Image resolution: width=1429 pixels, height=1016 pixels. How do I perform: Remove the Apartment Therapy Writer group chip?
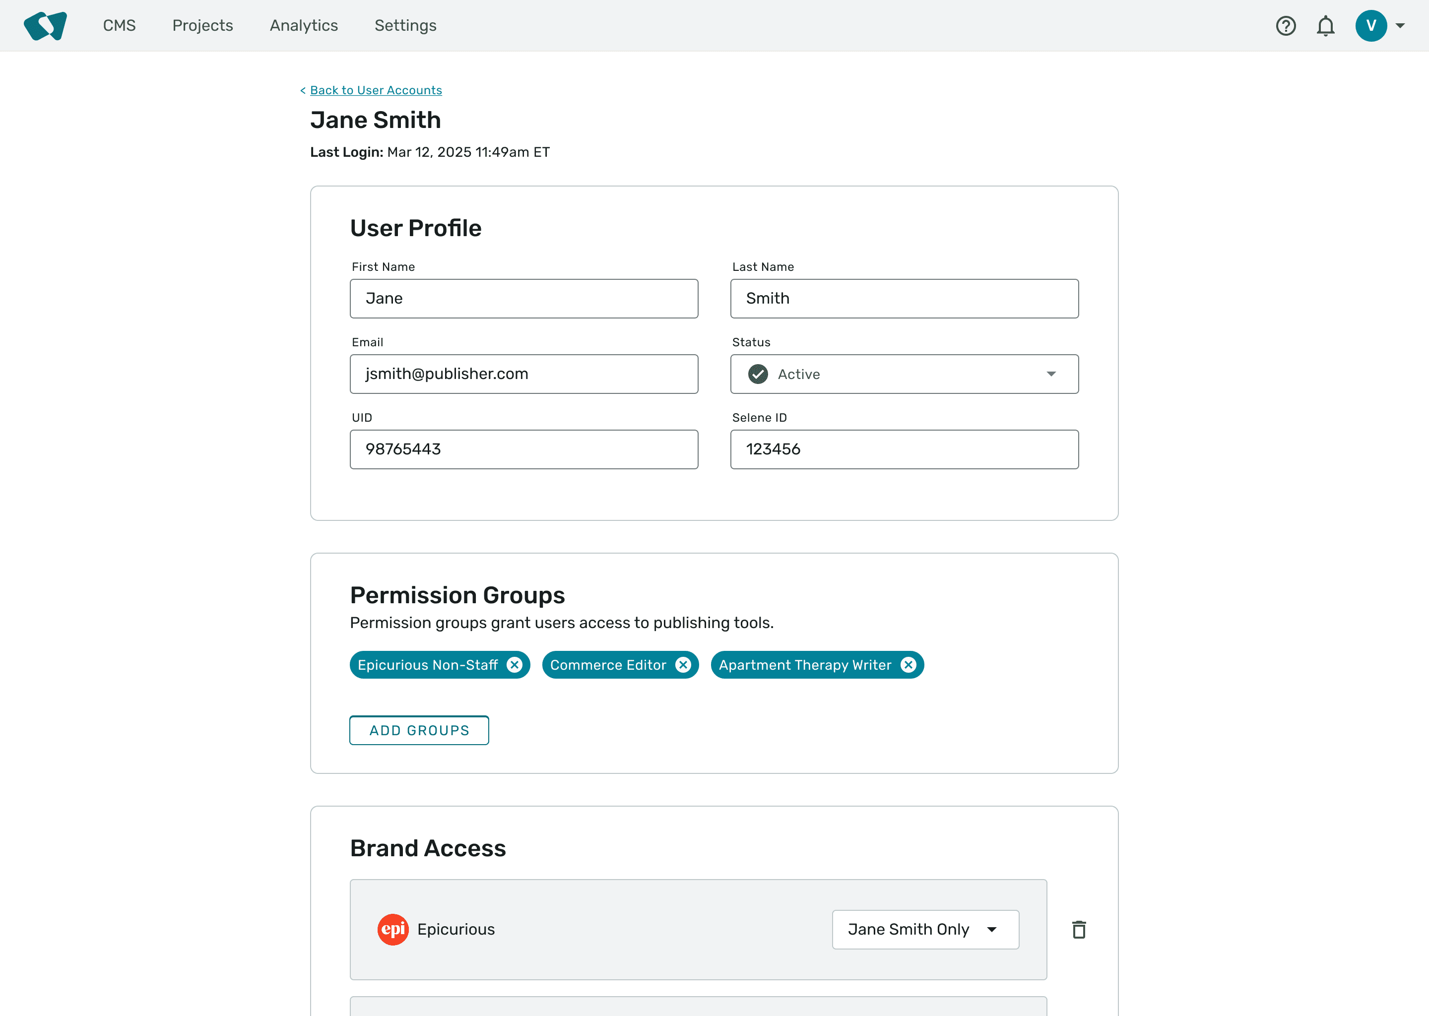(909, 665)
